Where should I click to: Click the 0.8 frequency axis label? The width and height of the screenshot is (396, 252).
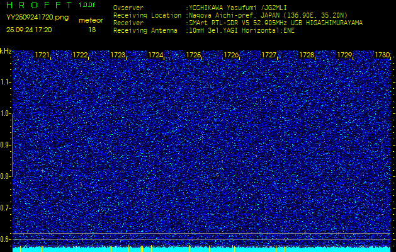[5, 176]
